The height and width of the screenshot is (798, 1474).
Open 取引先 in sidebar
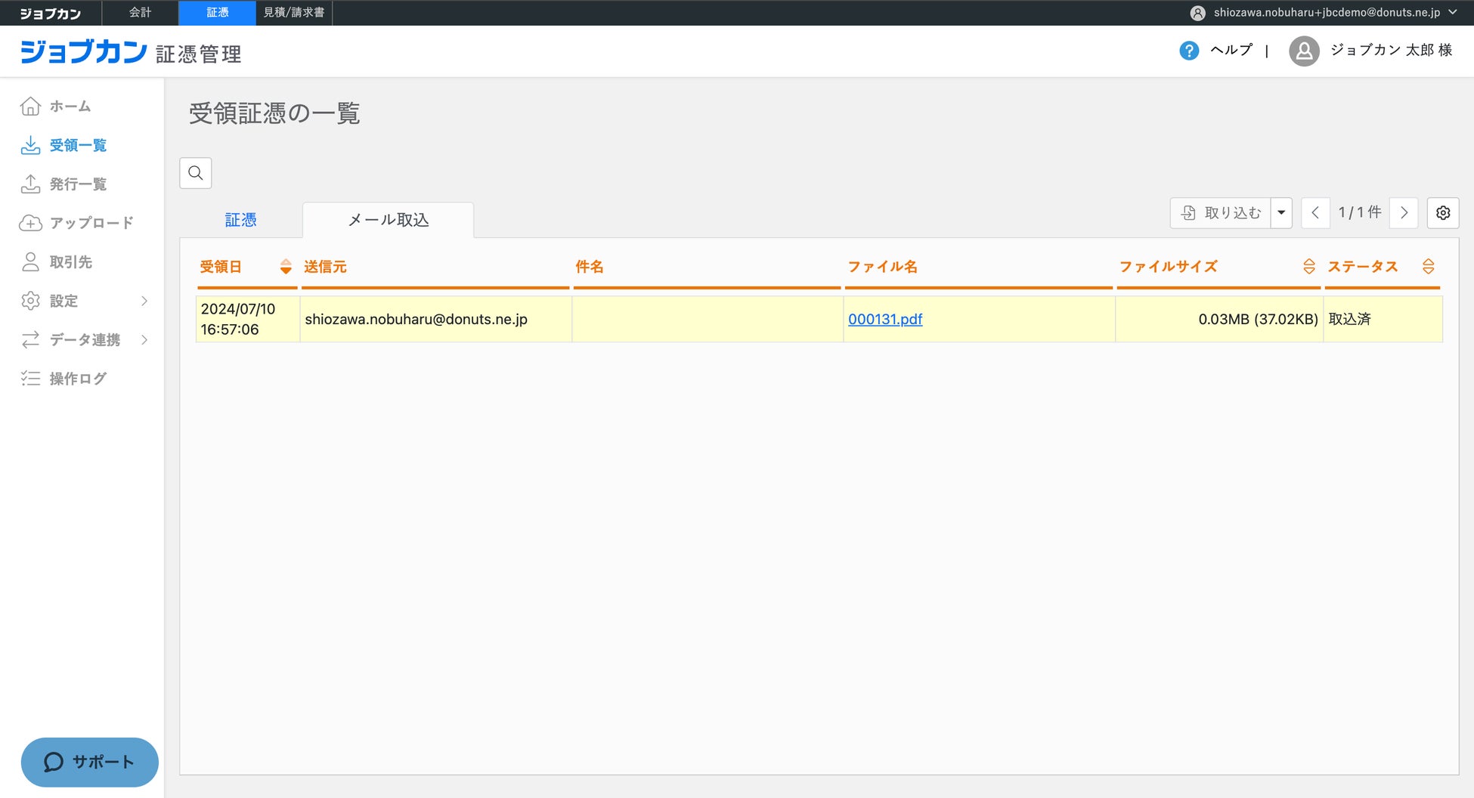pos(71,261)
